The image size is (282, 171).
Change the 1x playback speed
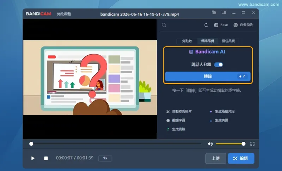(105, 158)
